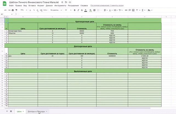Open the Вид menu
The image size is (176, 114).
coord(25,5)
